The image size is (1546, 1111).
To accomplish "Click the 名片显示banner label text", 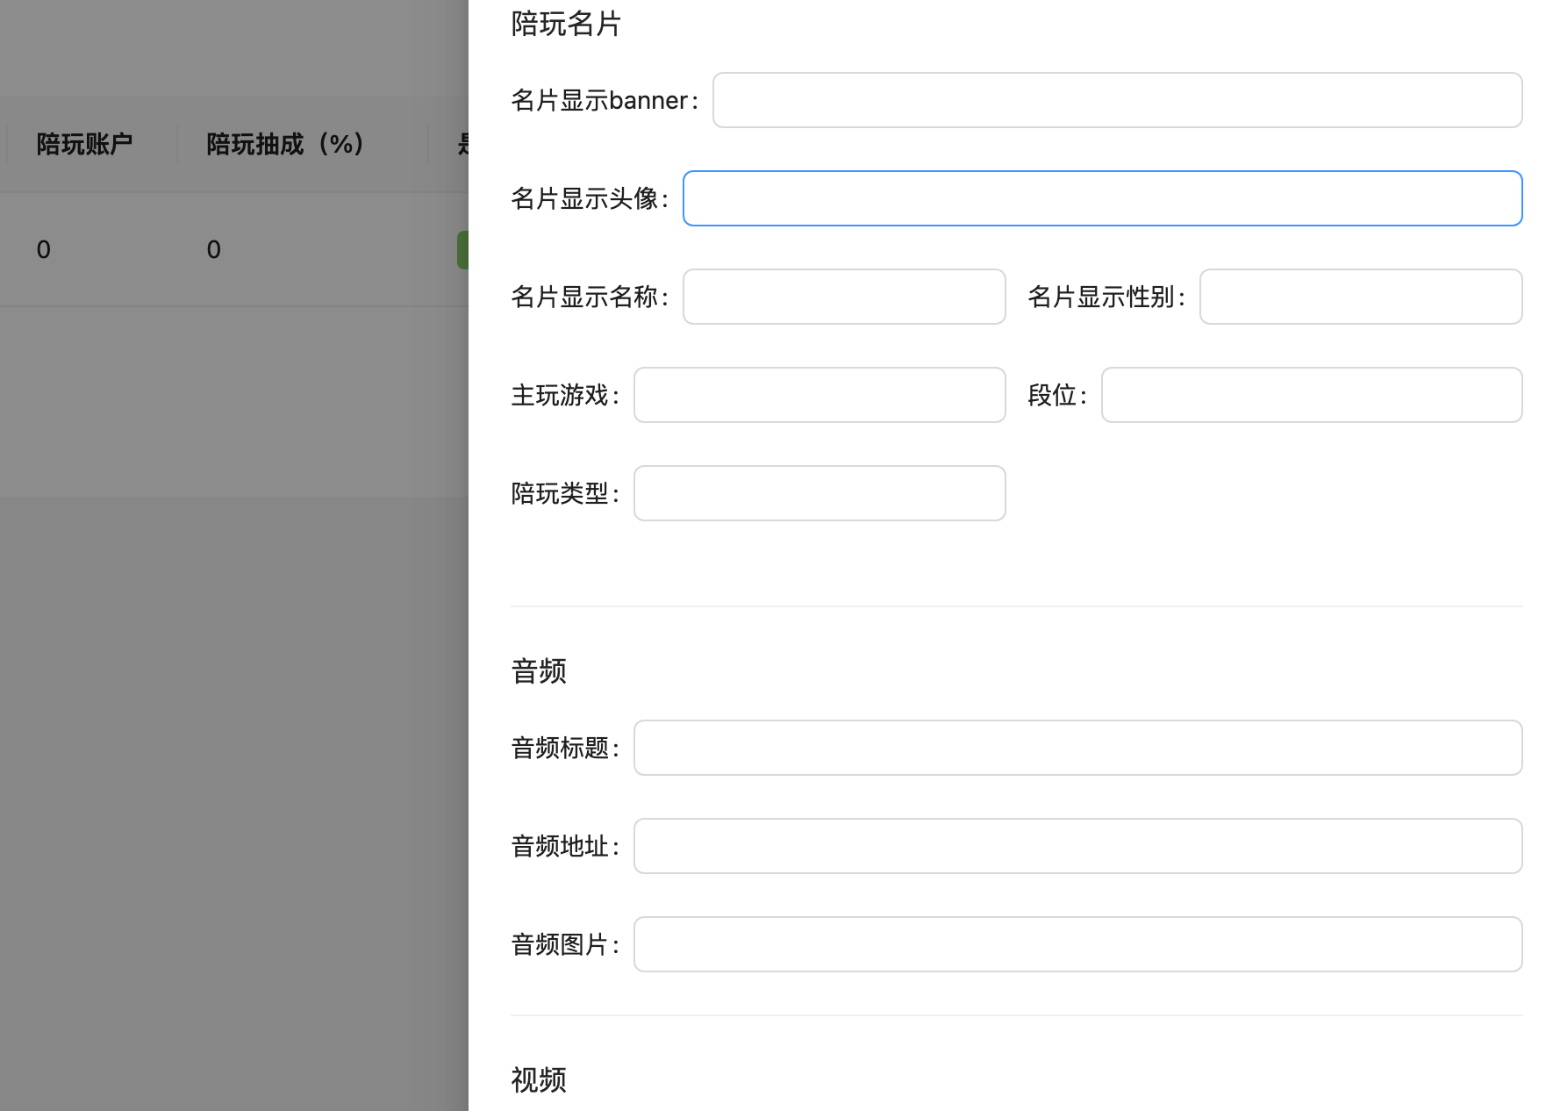I will point(604,101).
